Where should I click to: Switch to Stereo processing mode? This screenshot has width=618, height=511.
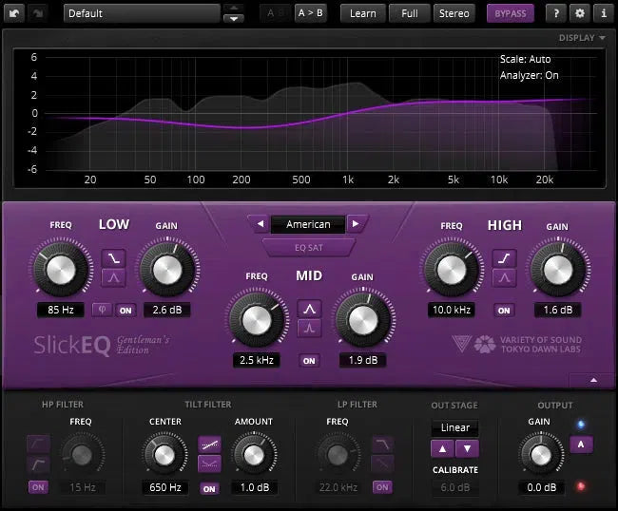click(x=454, y=13)
